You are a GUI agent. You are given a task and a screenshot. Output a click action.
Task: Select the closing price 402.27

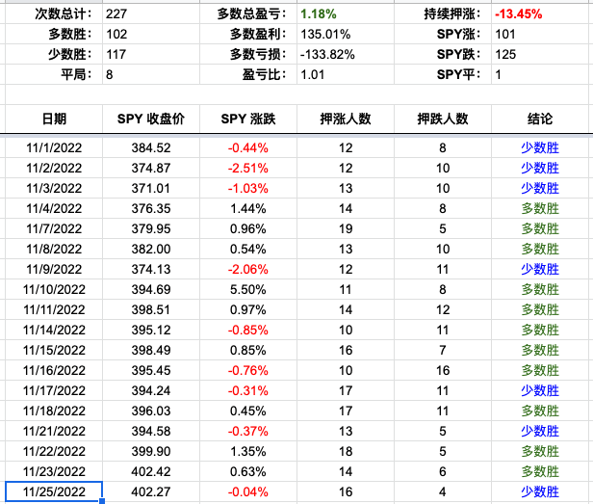point(151,491)
